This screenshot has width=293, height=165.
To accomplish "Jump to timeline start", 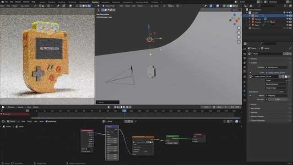I will coord(115,107).
